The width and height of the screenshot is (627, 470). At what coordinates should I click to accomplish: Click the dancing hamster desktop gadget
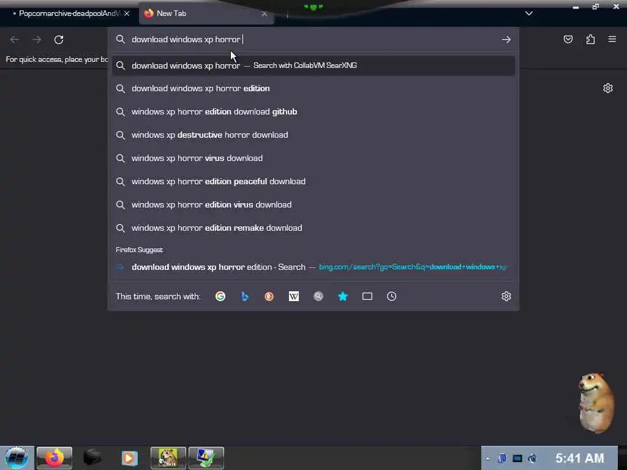(595, 403)
